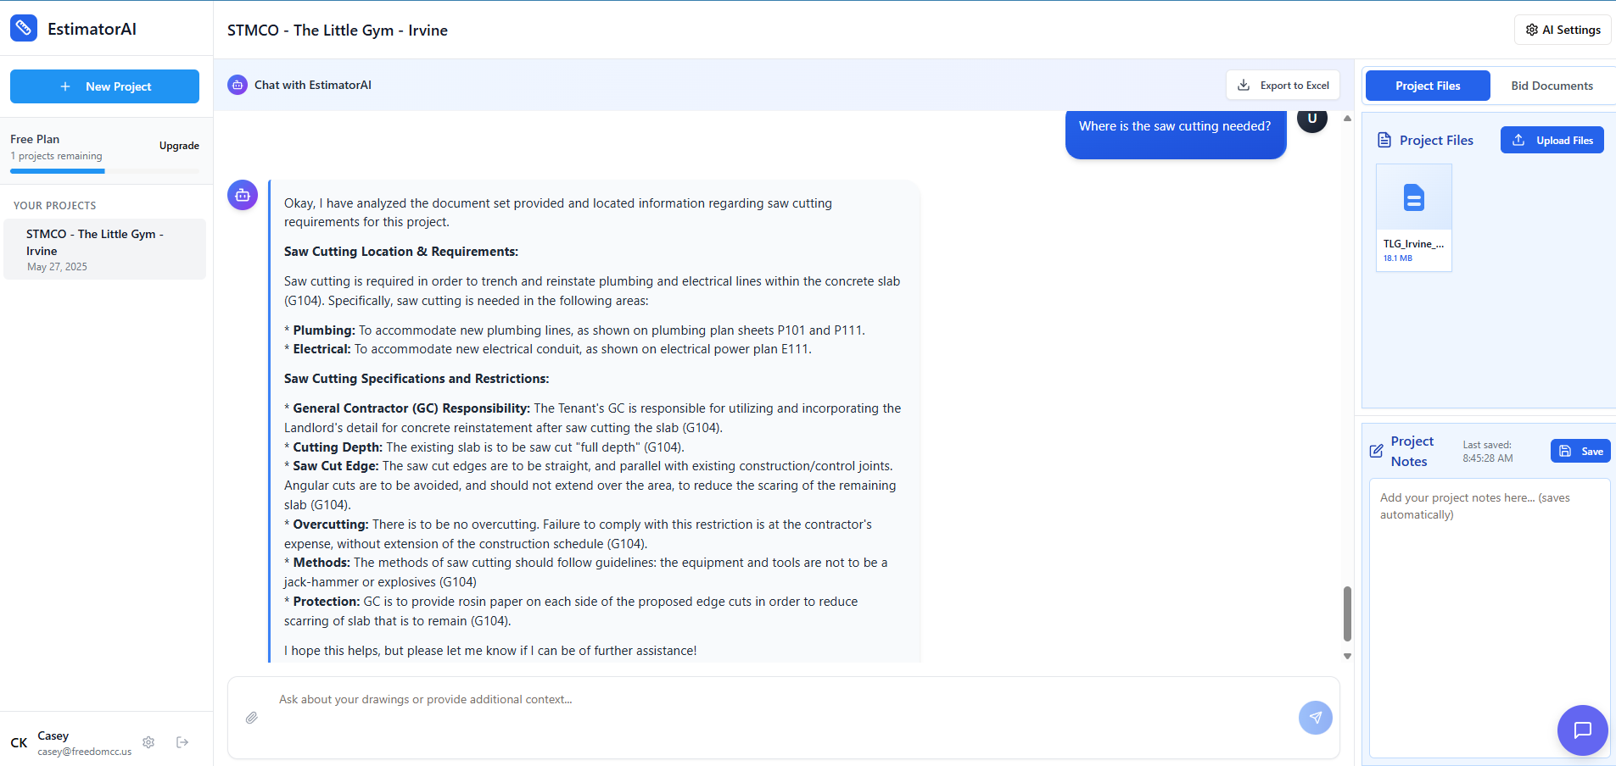Screen dimensions: 1616x766
Task: Click the chat scroll up arrow
Action: [x=1347, y=119]
